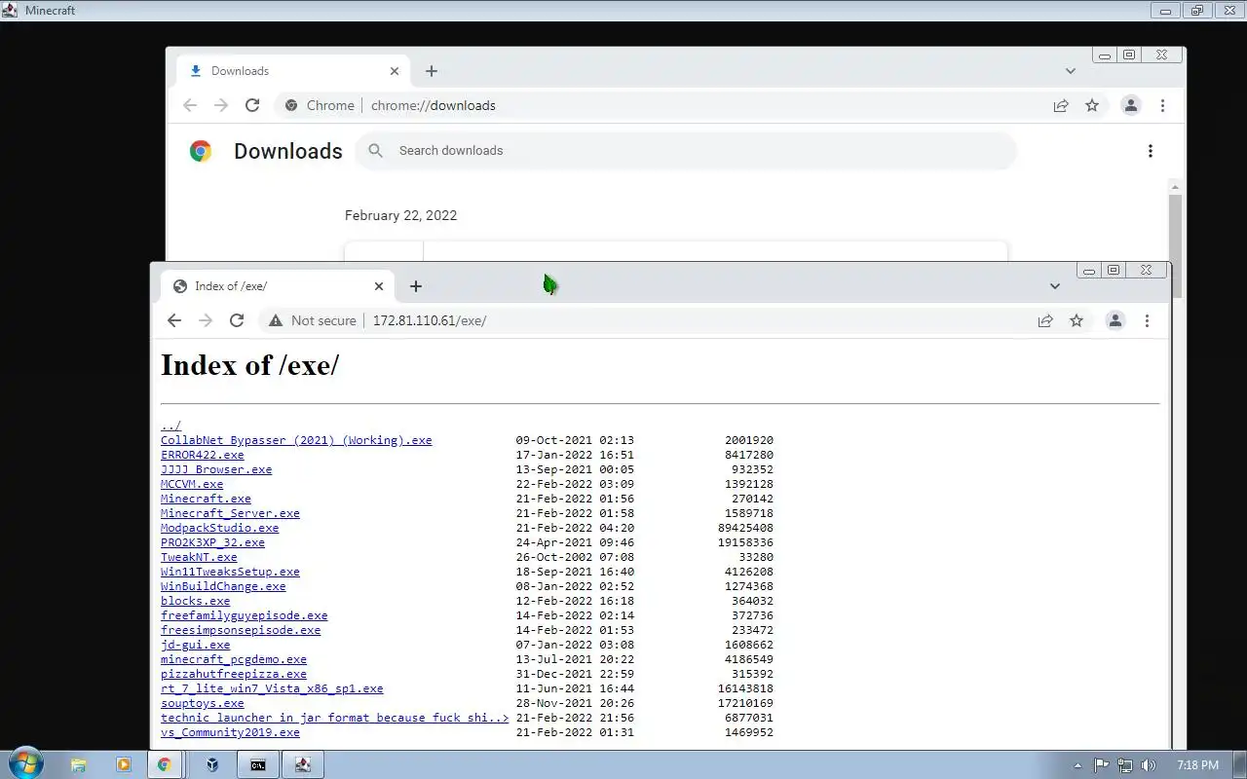Open the vs_Community2019.exe link
This screenshot has width=1247, height=779.
click(x=230, y=732)
